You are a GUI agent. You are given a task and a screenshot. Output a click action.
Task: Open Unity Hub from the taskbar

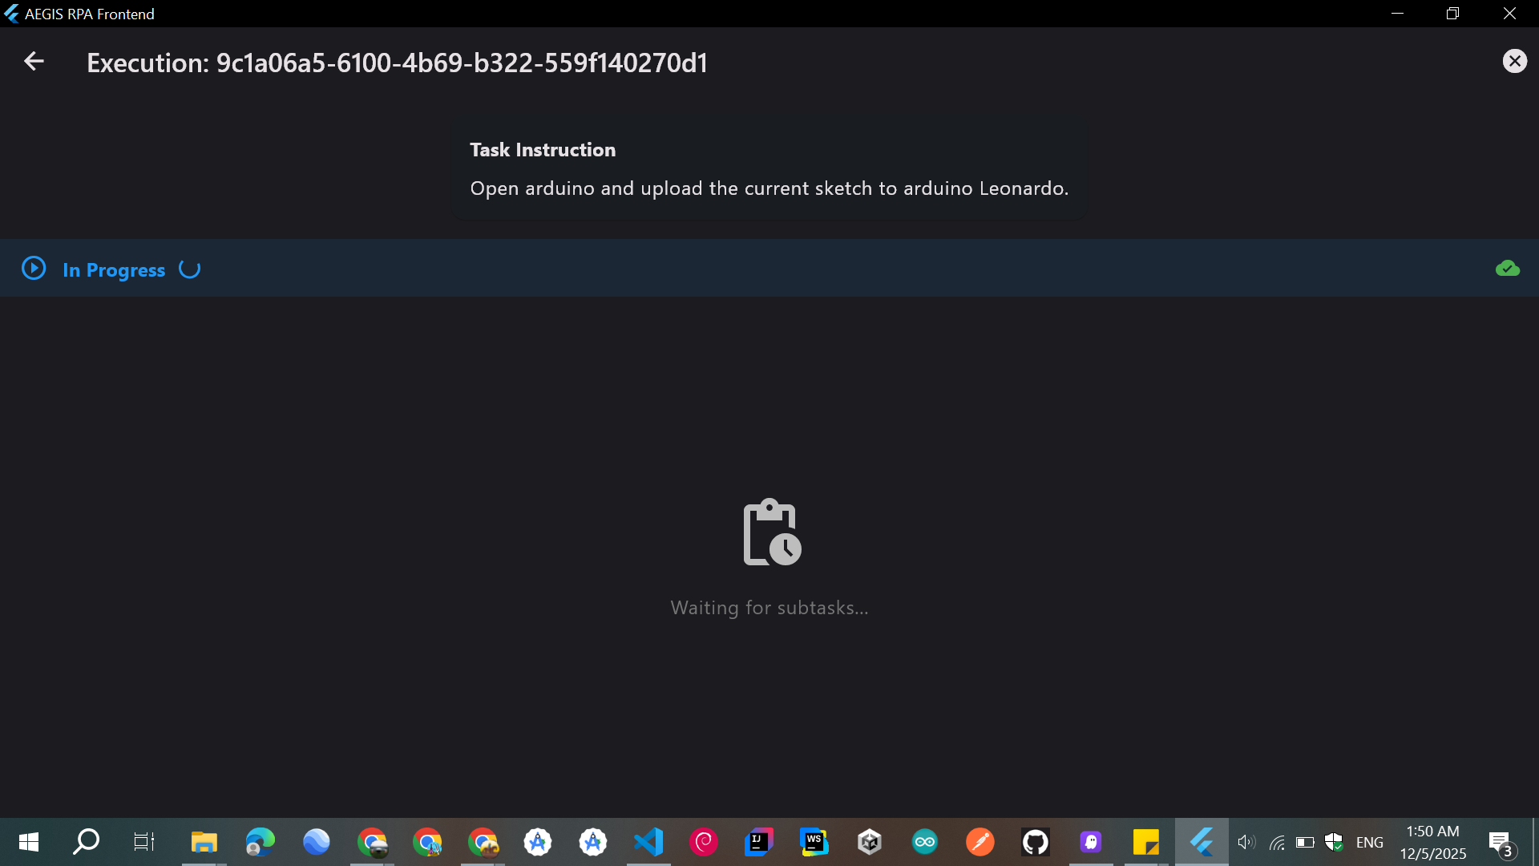click(869, 842)
